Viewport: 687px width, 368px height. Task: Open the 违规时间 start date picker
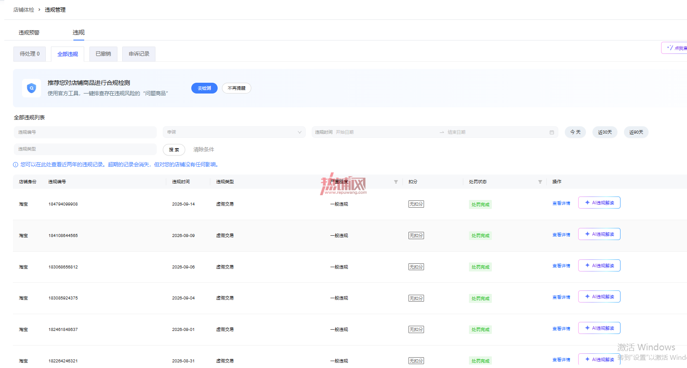click(x=376, y=132)
